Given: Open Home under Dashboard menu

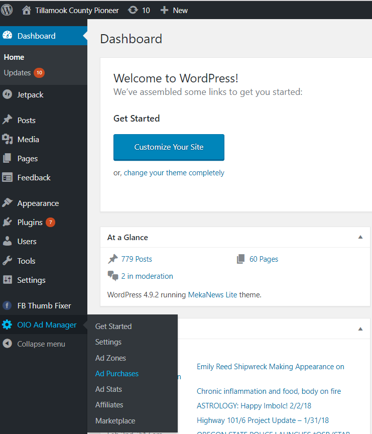Looking at the screenshot, I should [x=14, y=57].
